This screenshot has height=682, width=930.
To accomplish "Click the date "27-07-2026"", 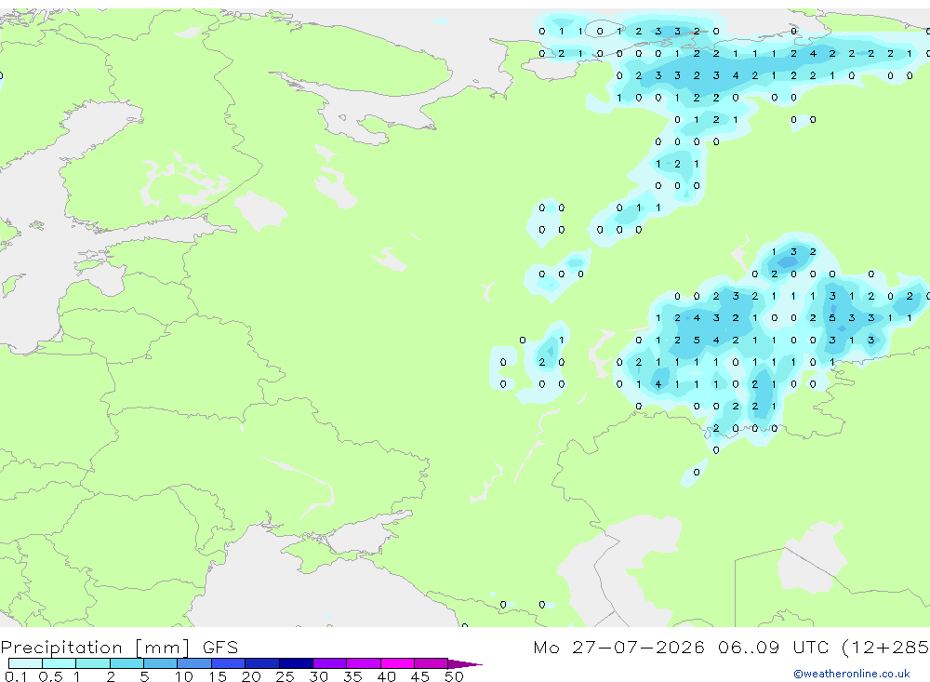I will pos(638,647).
